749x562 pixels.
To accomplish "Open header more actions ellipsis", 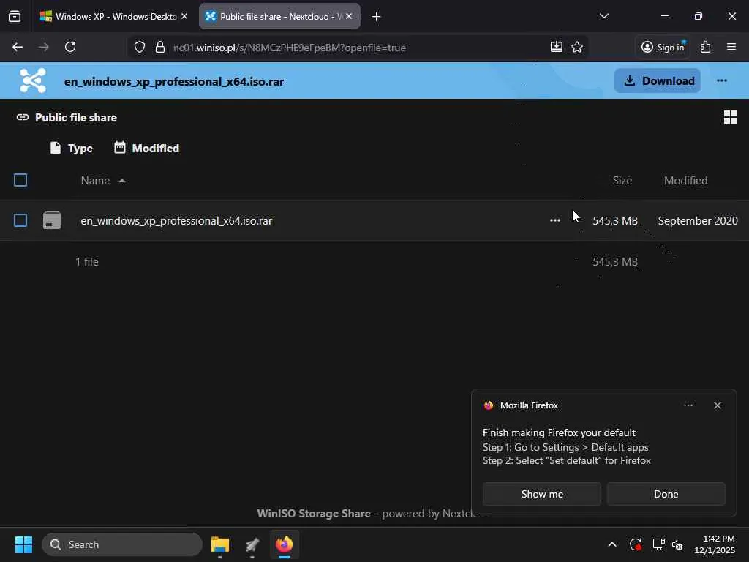I will point(722,80).
